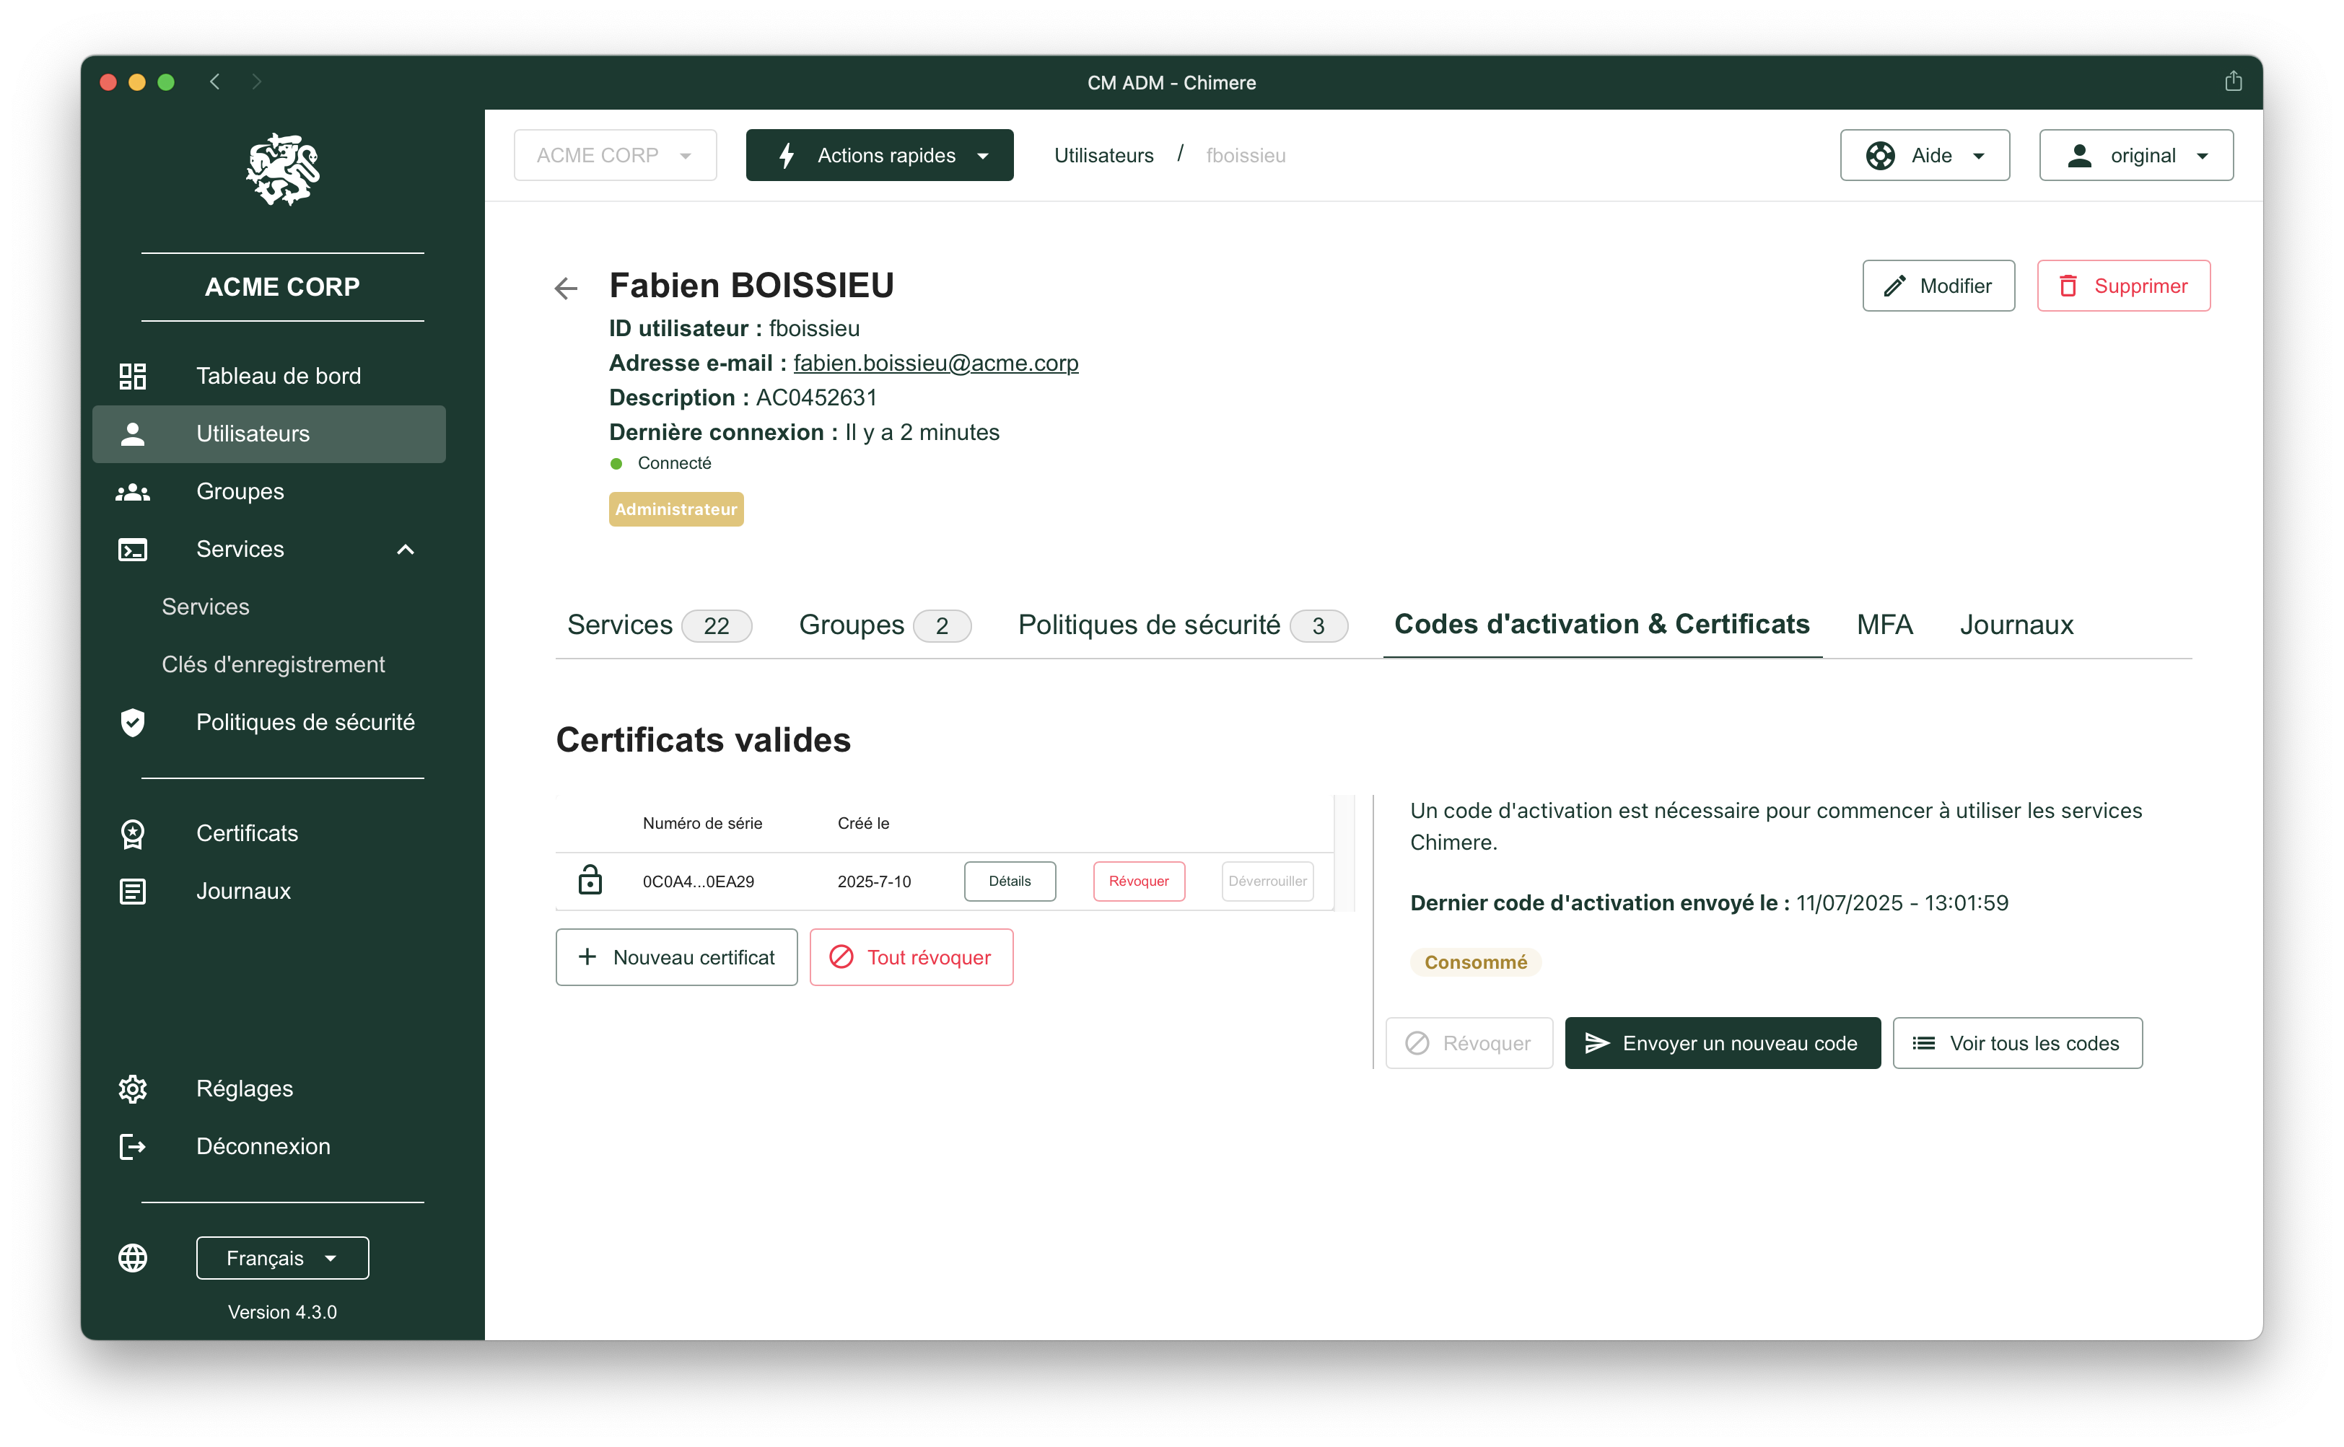Click the account person icon beside original
The height and width of the screenshot is (1447, 2344).
point(2078,155)
